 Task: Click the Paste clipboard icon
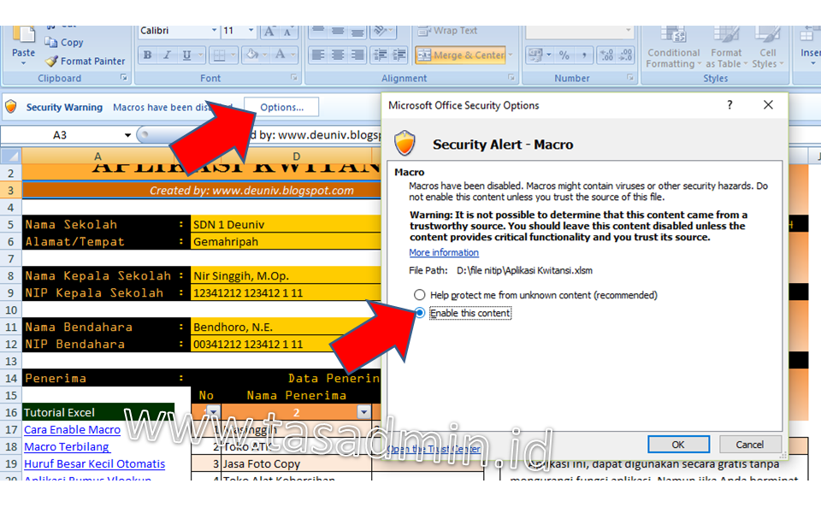pyautogui.click(x=23, y=36)
